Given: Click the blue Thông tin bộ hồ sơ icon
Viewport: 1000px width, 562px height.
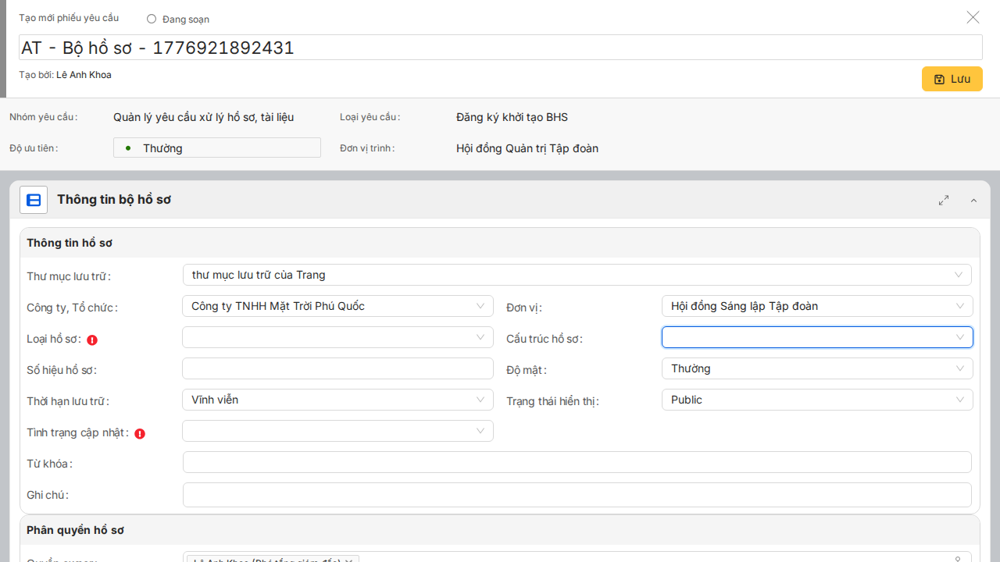Looking at the screenshot, I should click(34, 200).
